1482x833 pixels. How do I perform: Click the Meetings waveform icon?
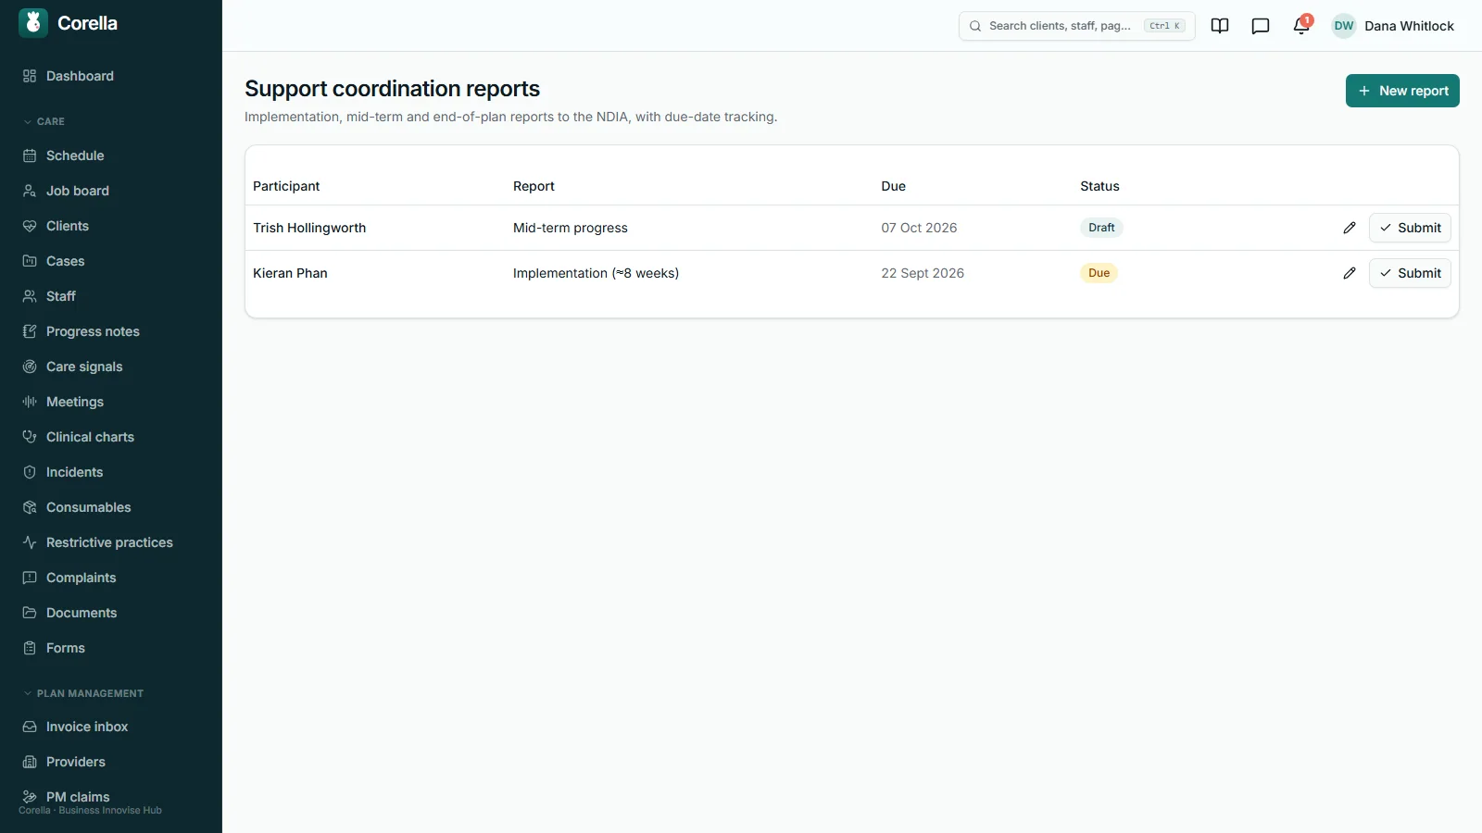tap(30, 402)
